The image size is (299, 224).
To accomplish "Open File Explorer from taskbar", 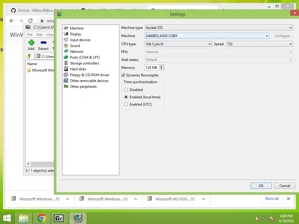I will coord(23,218).
